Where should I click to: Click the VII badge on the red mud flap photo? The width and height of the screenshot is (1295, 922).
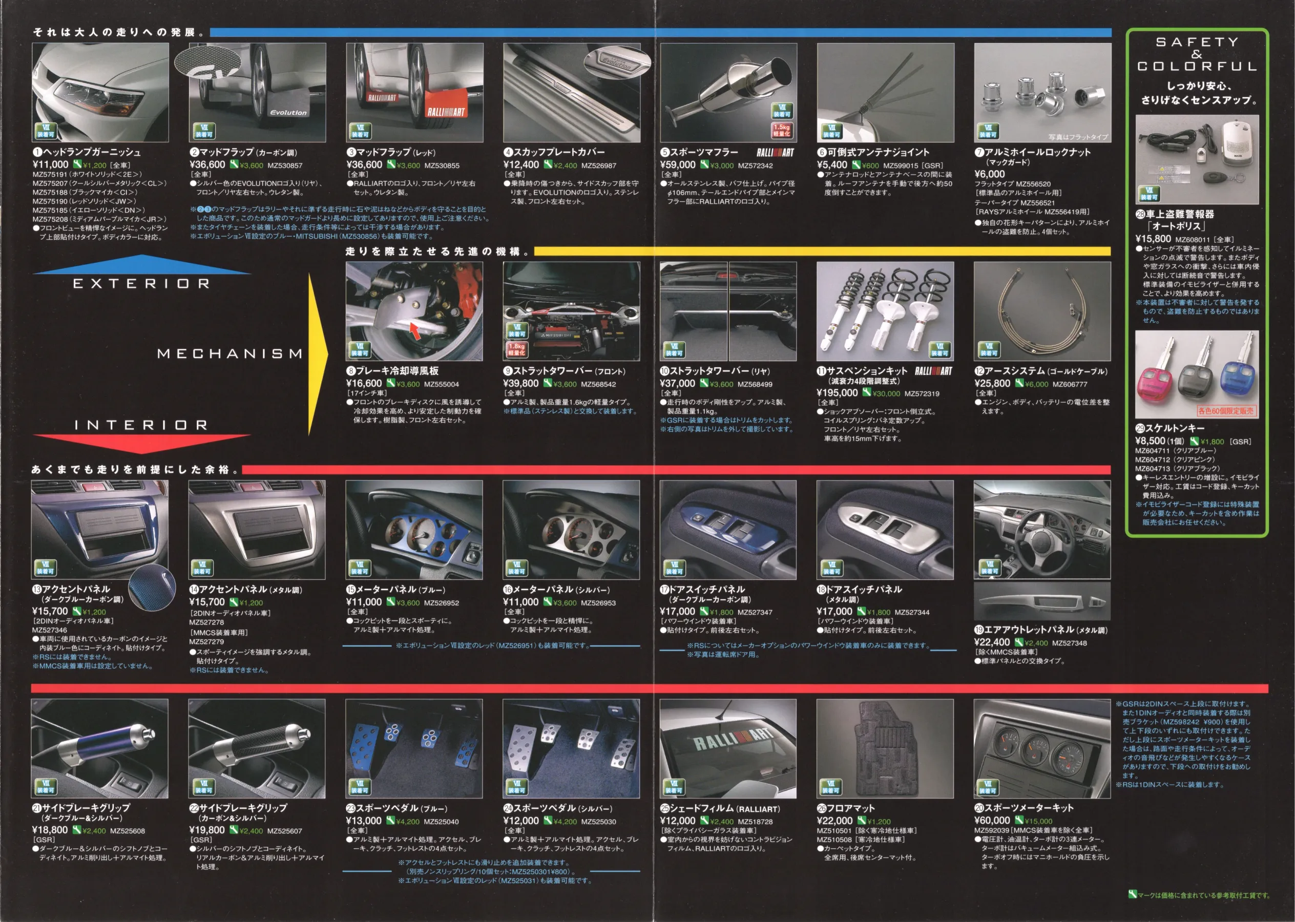click(x=361, y=131)
